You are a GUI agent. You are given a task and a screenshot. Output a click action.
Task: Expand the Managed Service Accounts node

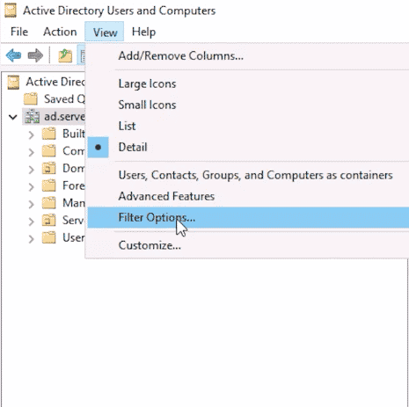click(x=31, y=204)
